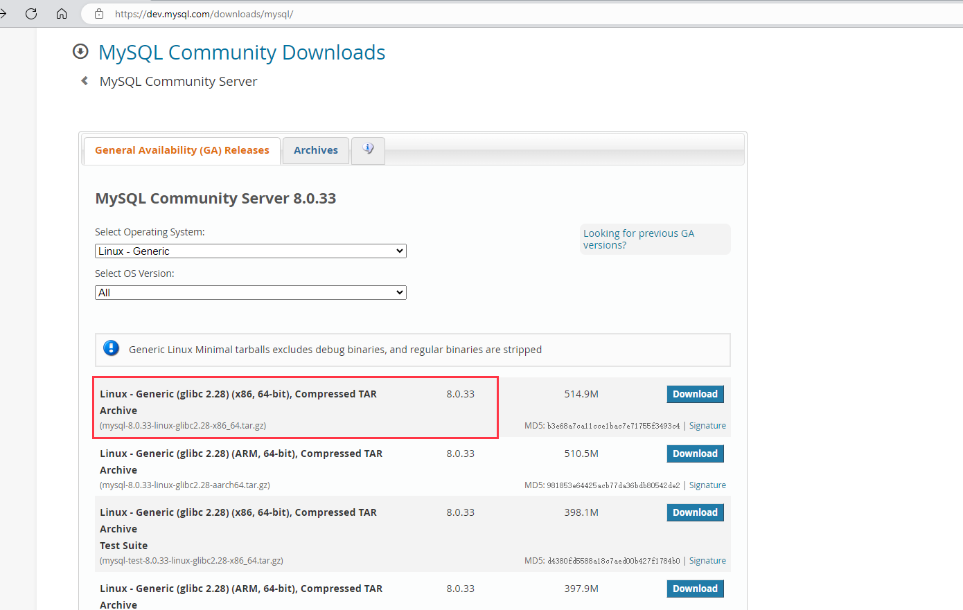
Task: Open the information icon tab
Action: [368, 150]
